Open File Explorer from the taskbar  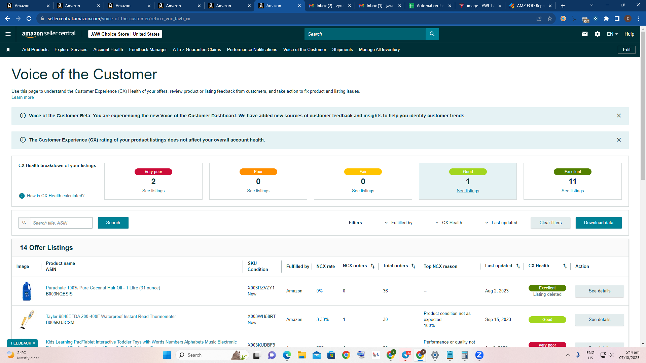(301, 355)
